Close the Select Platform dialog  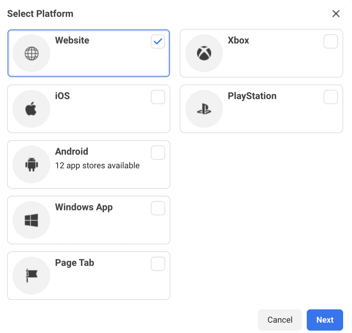coord(336,14)
